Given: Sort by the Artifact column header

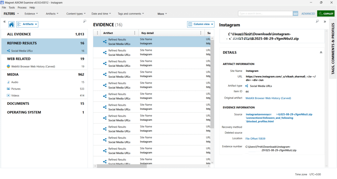Looking at the screenshot, I should (108, 33).
